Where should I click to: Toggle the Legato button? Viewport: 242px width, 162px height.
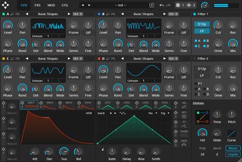(233, 155)
